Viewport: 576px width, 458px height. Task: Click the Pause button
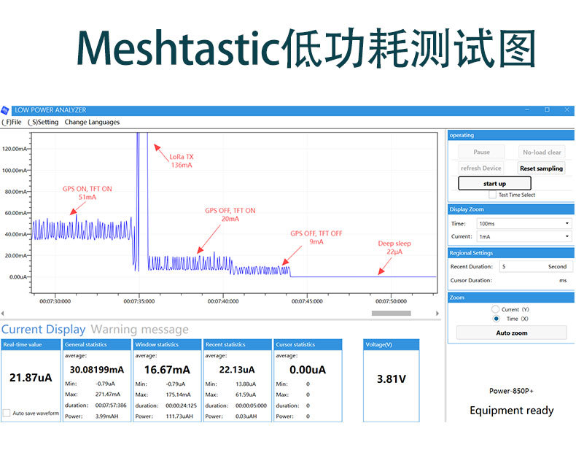[481, 152]
